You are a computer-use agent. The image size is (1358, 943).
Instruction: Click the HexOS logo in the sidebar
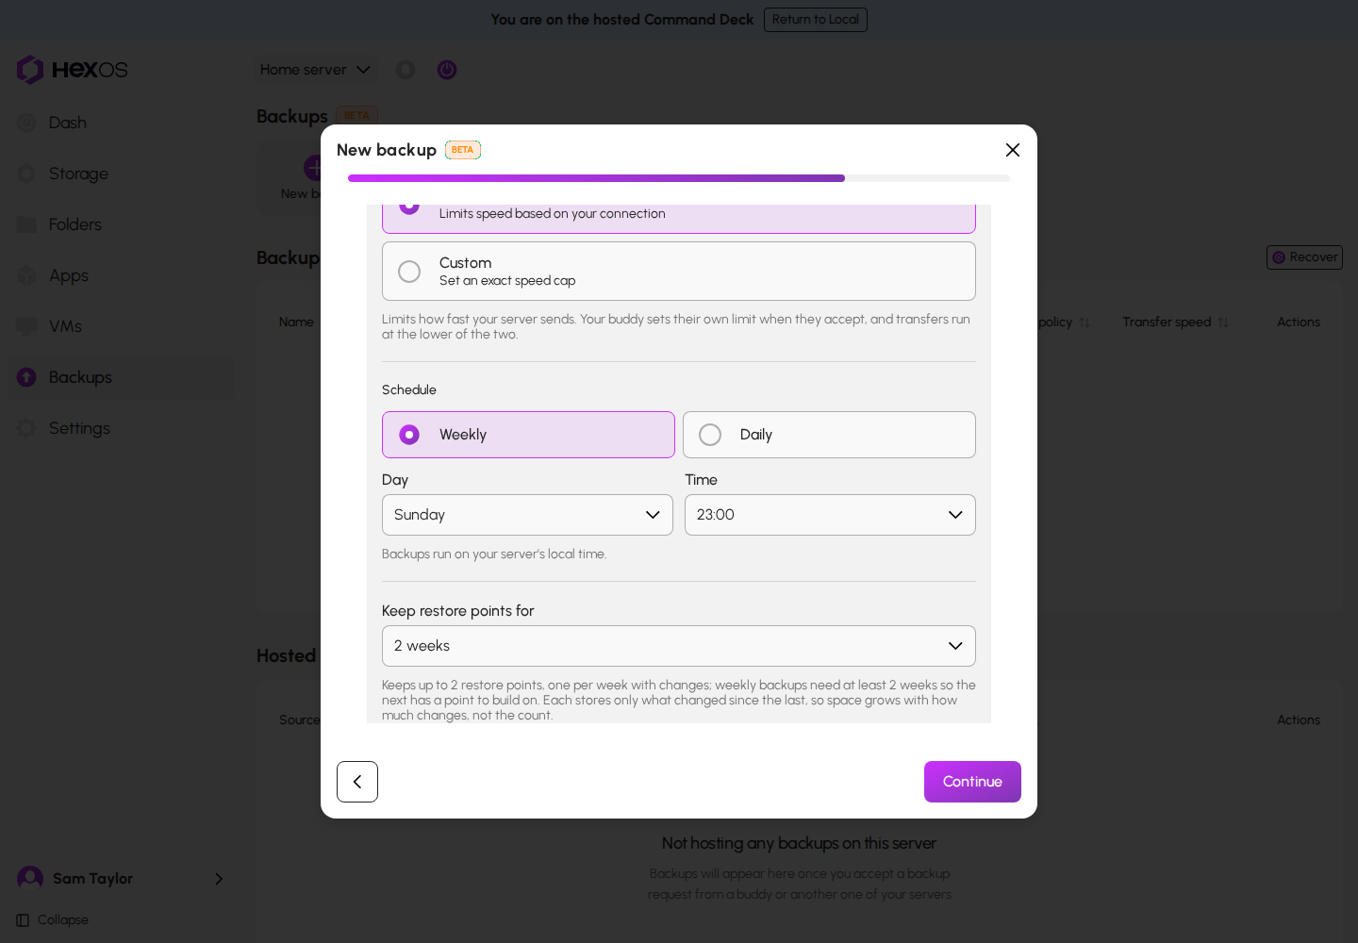pos(72,70)
